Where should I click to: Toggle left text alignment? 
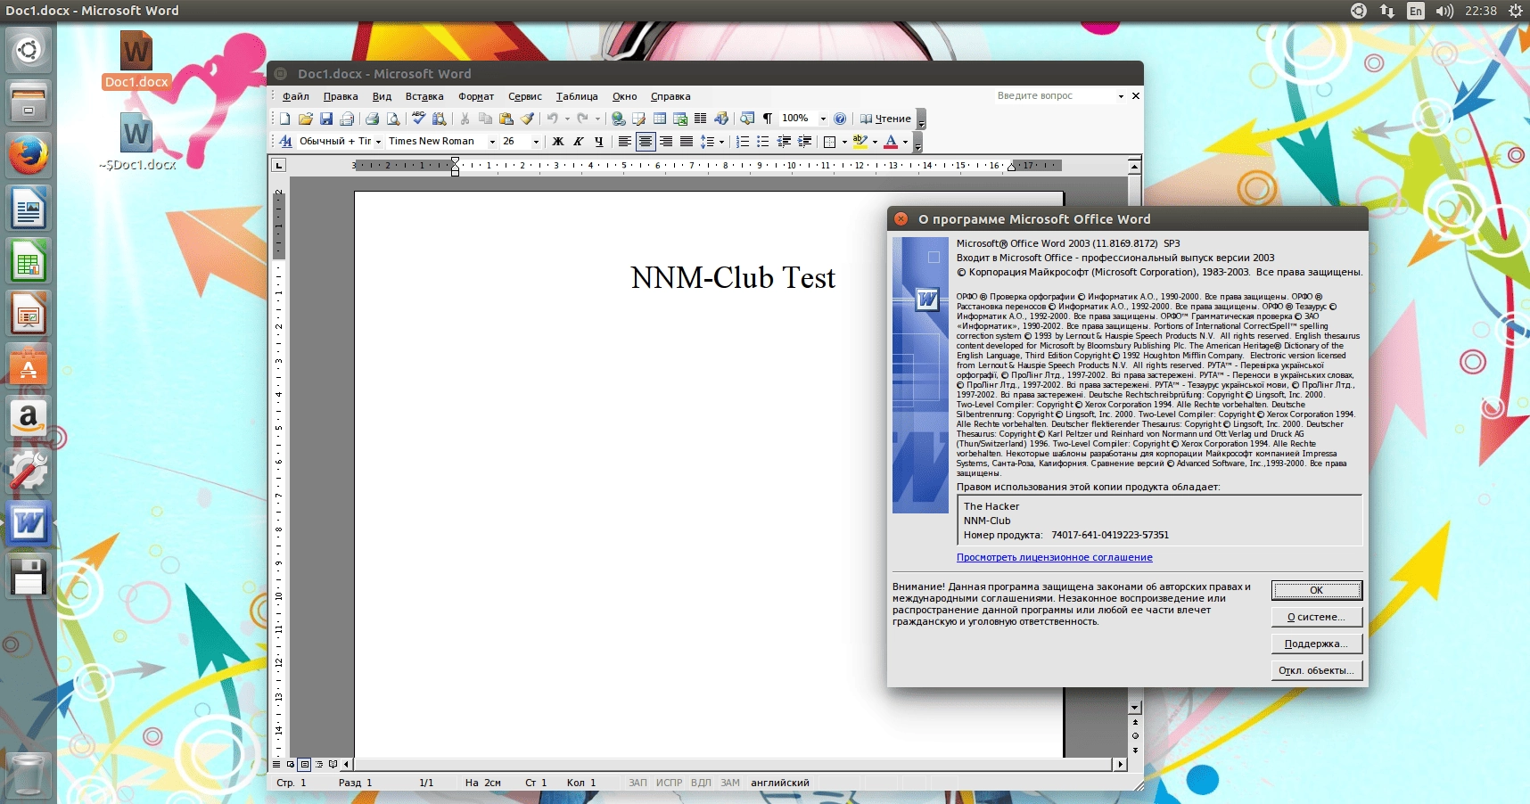tap(625, 142)
